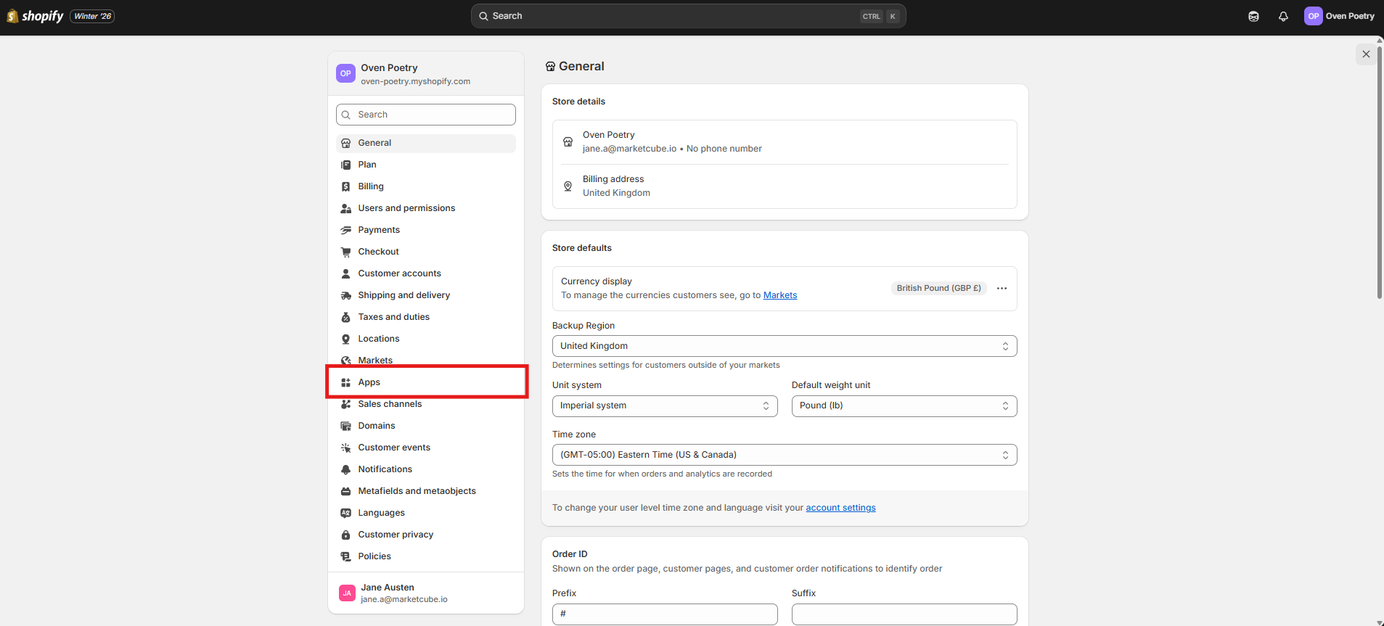The image size is (1384, 626).
Task: Expand the Default weight unit dropdown
Action: click(904, 405)
